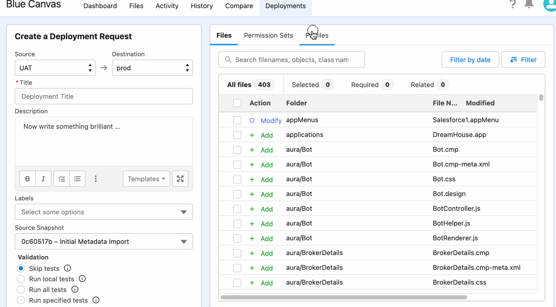The width and height of the screenshot is (556, 307).
Task: Click info icon next to Skip tests
Action: click(67, 268)
